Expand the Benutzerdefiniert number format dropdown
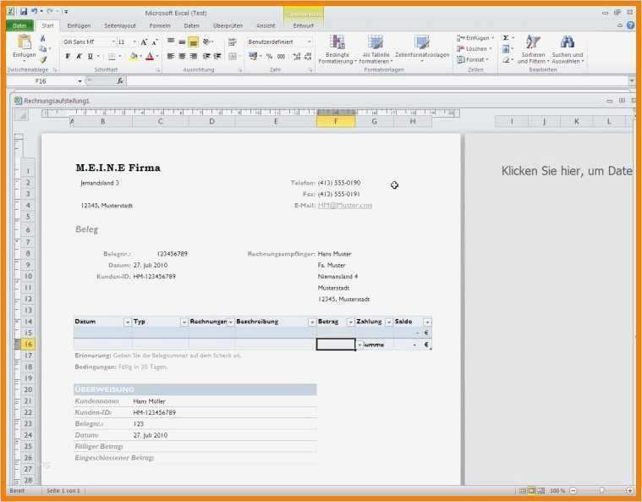 pos(309,41)
